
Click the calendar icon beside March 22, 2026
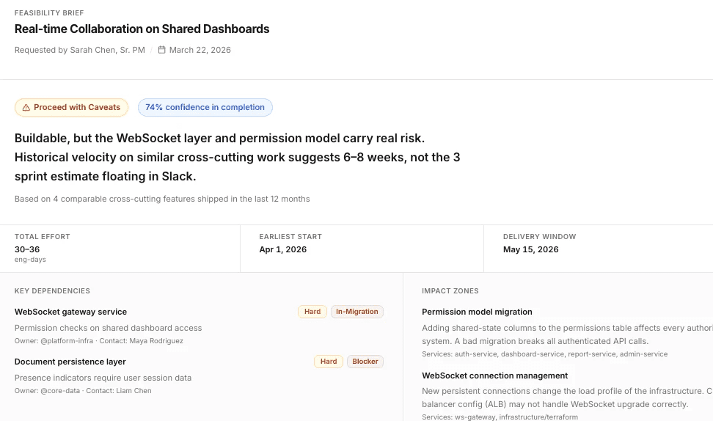point(162,50)
